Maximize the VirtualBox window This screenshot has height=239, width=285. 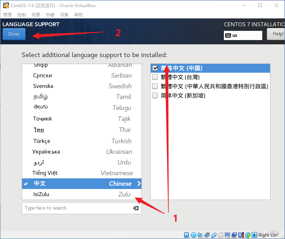tap(260, 5)
